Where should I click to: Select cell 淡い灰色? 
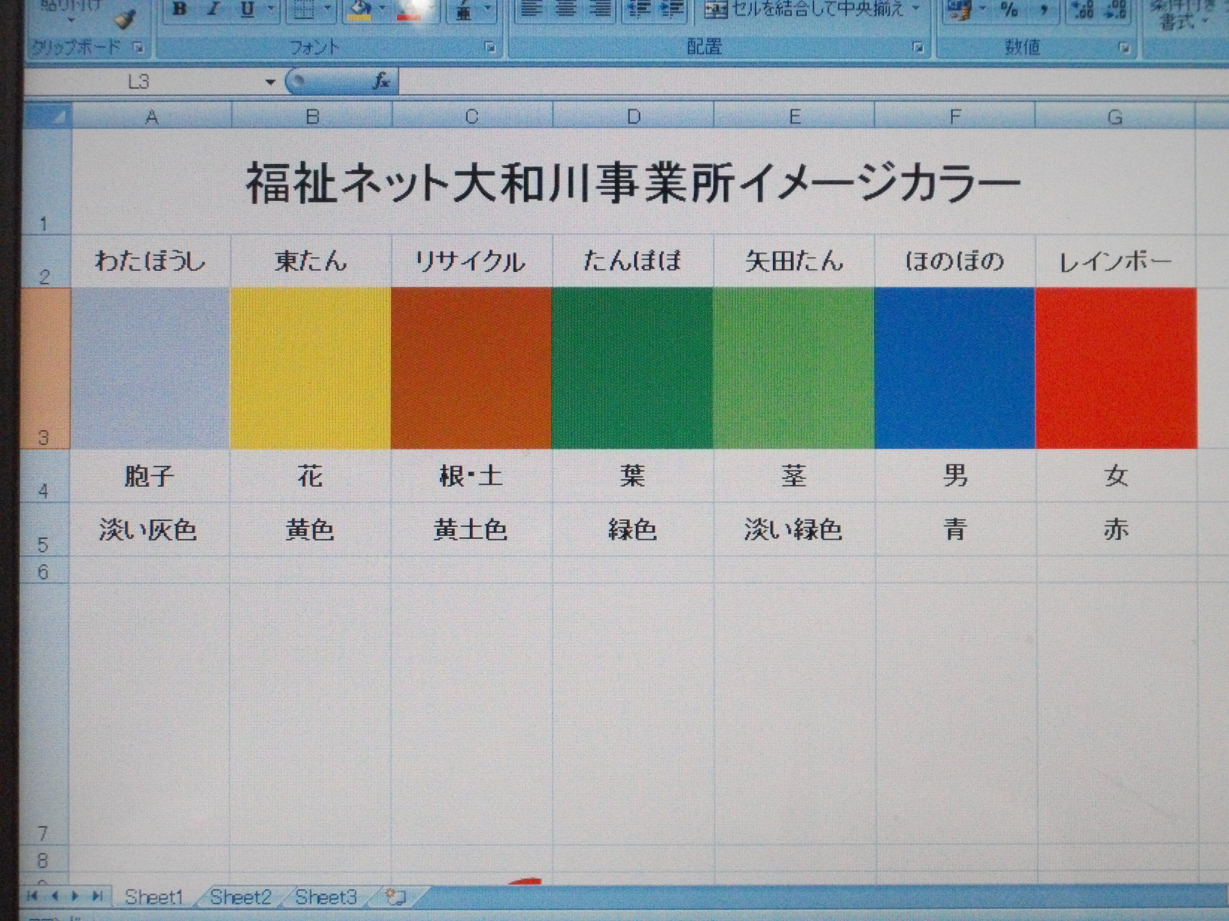(150, 529)
